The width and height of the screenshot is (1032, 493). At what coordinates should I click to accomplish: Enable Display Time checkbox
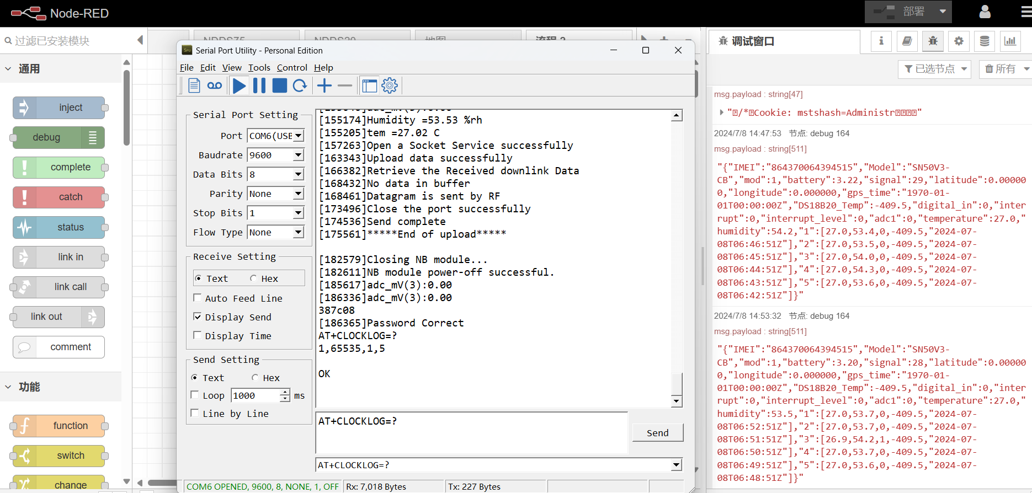[197, 335]
